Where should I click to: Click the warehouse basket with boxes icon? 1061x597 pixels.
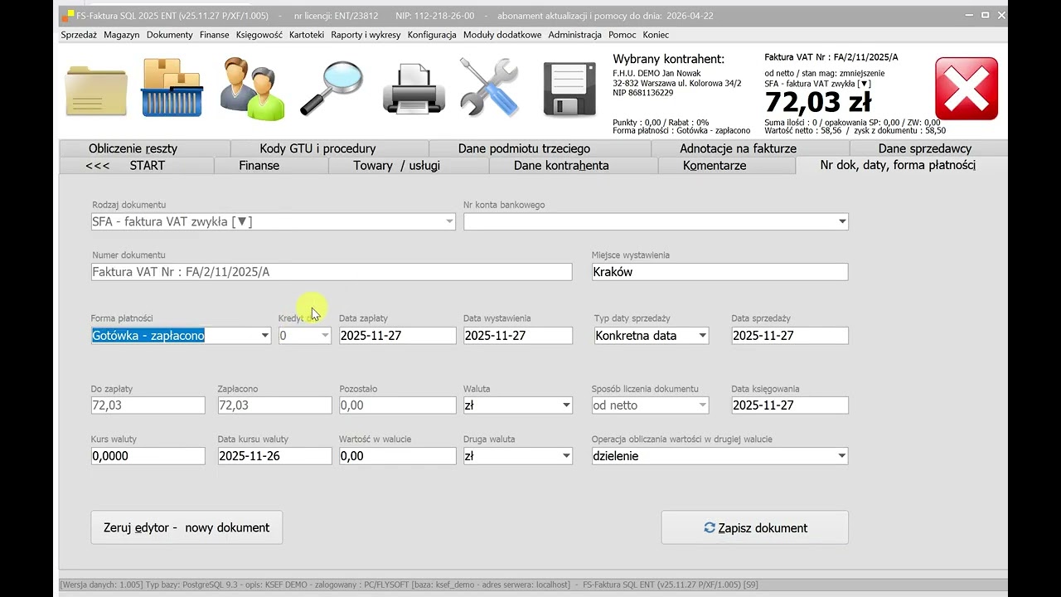coord(172,87)
